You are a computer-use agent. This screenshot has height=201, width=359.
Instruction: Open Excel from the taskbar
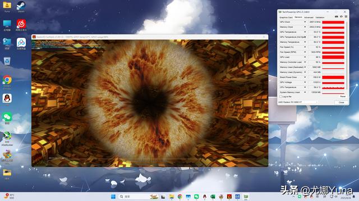213,197
